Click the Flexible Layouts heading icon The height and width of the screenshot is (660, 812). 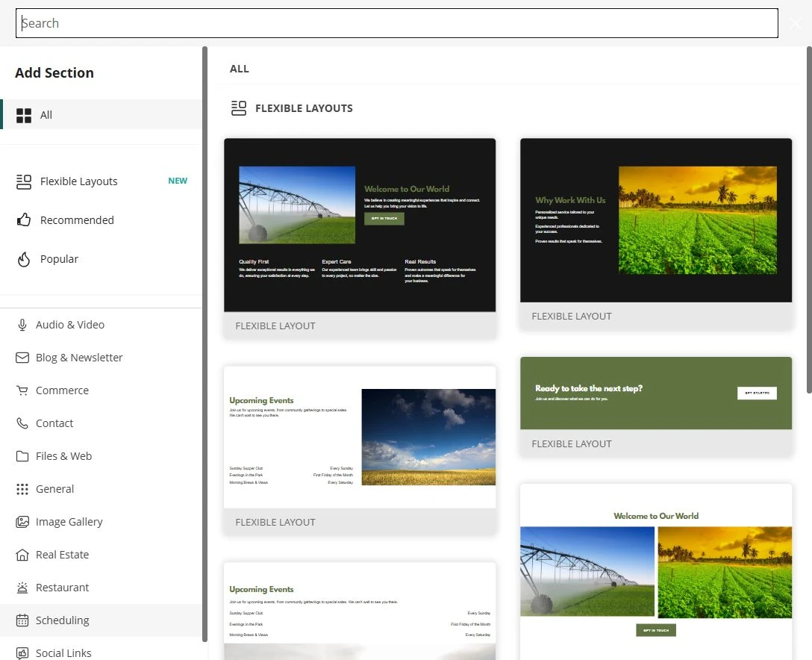pos(239,108)
